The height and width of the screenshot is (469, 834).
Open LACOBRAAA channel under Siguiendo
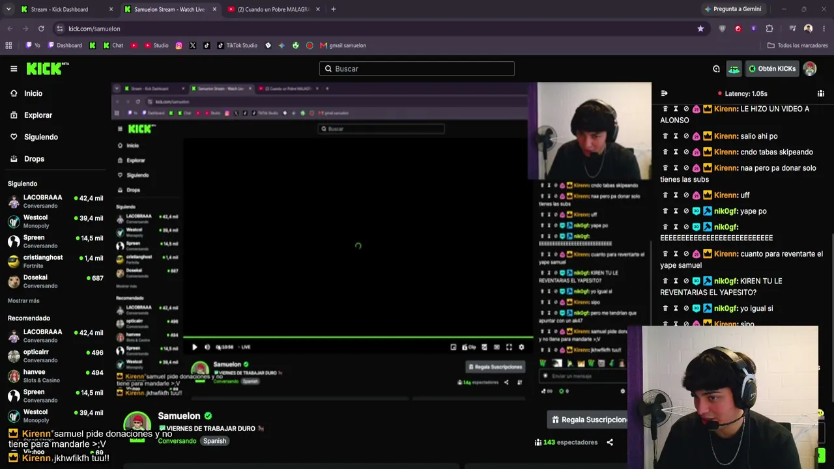(x=55, y=201)
